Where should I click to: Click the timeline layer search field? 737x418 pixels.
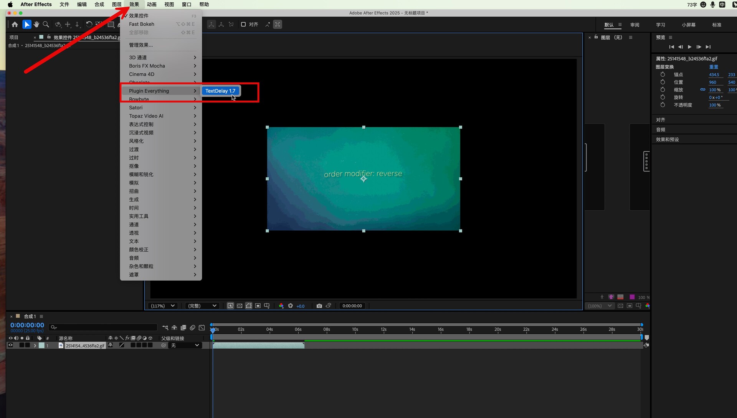pos(104,327)
